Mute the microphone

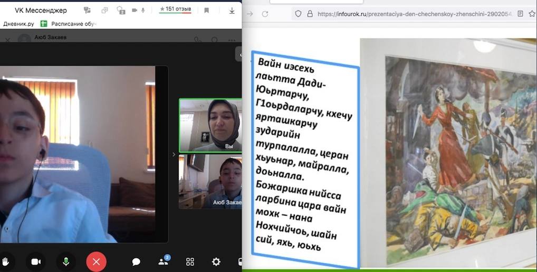[66, 261]
